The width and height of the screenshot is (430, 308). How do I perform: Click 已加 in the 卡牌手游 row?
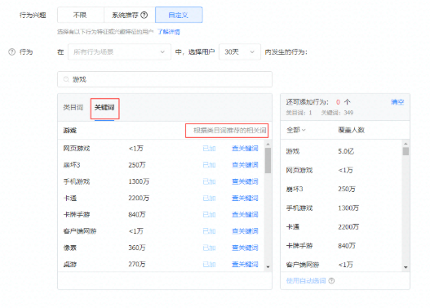209,215
